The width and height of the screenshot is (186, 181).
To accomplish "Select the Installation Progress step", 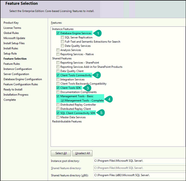I will click(16, 95).
